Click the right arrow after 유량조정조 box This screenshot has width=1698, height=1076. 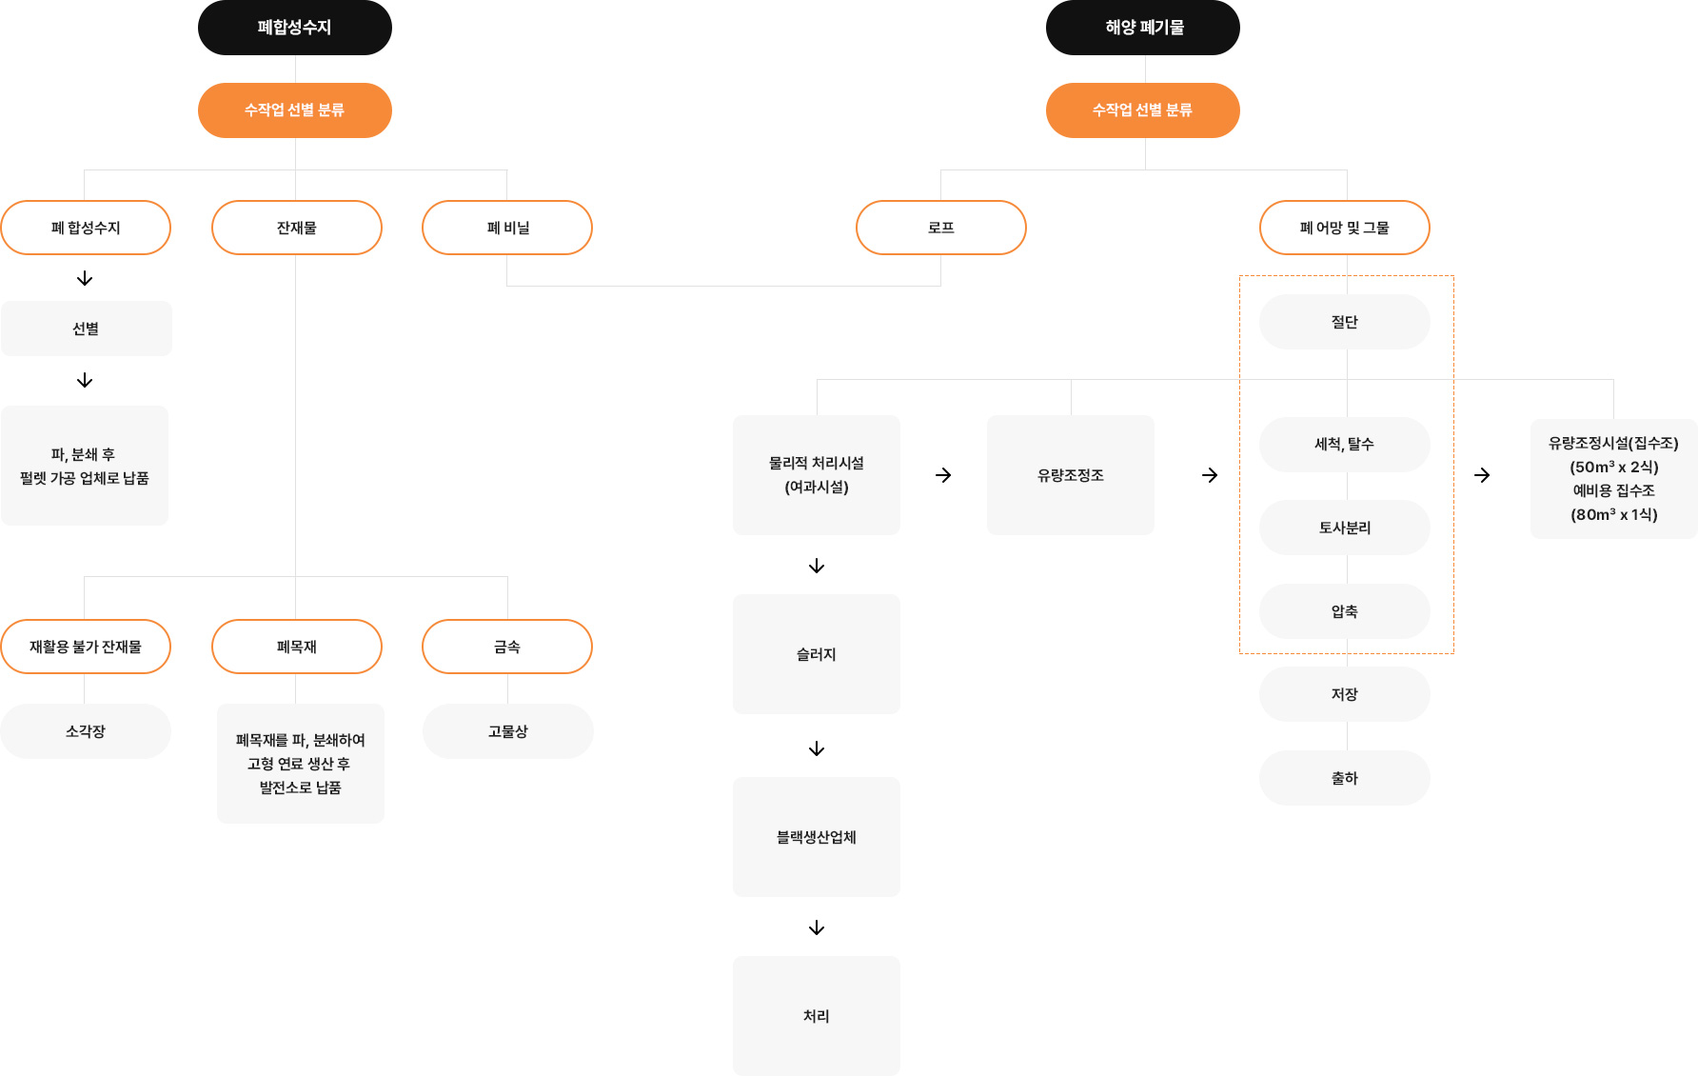(1210, 475)
